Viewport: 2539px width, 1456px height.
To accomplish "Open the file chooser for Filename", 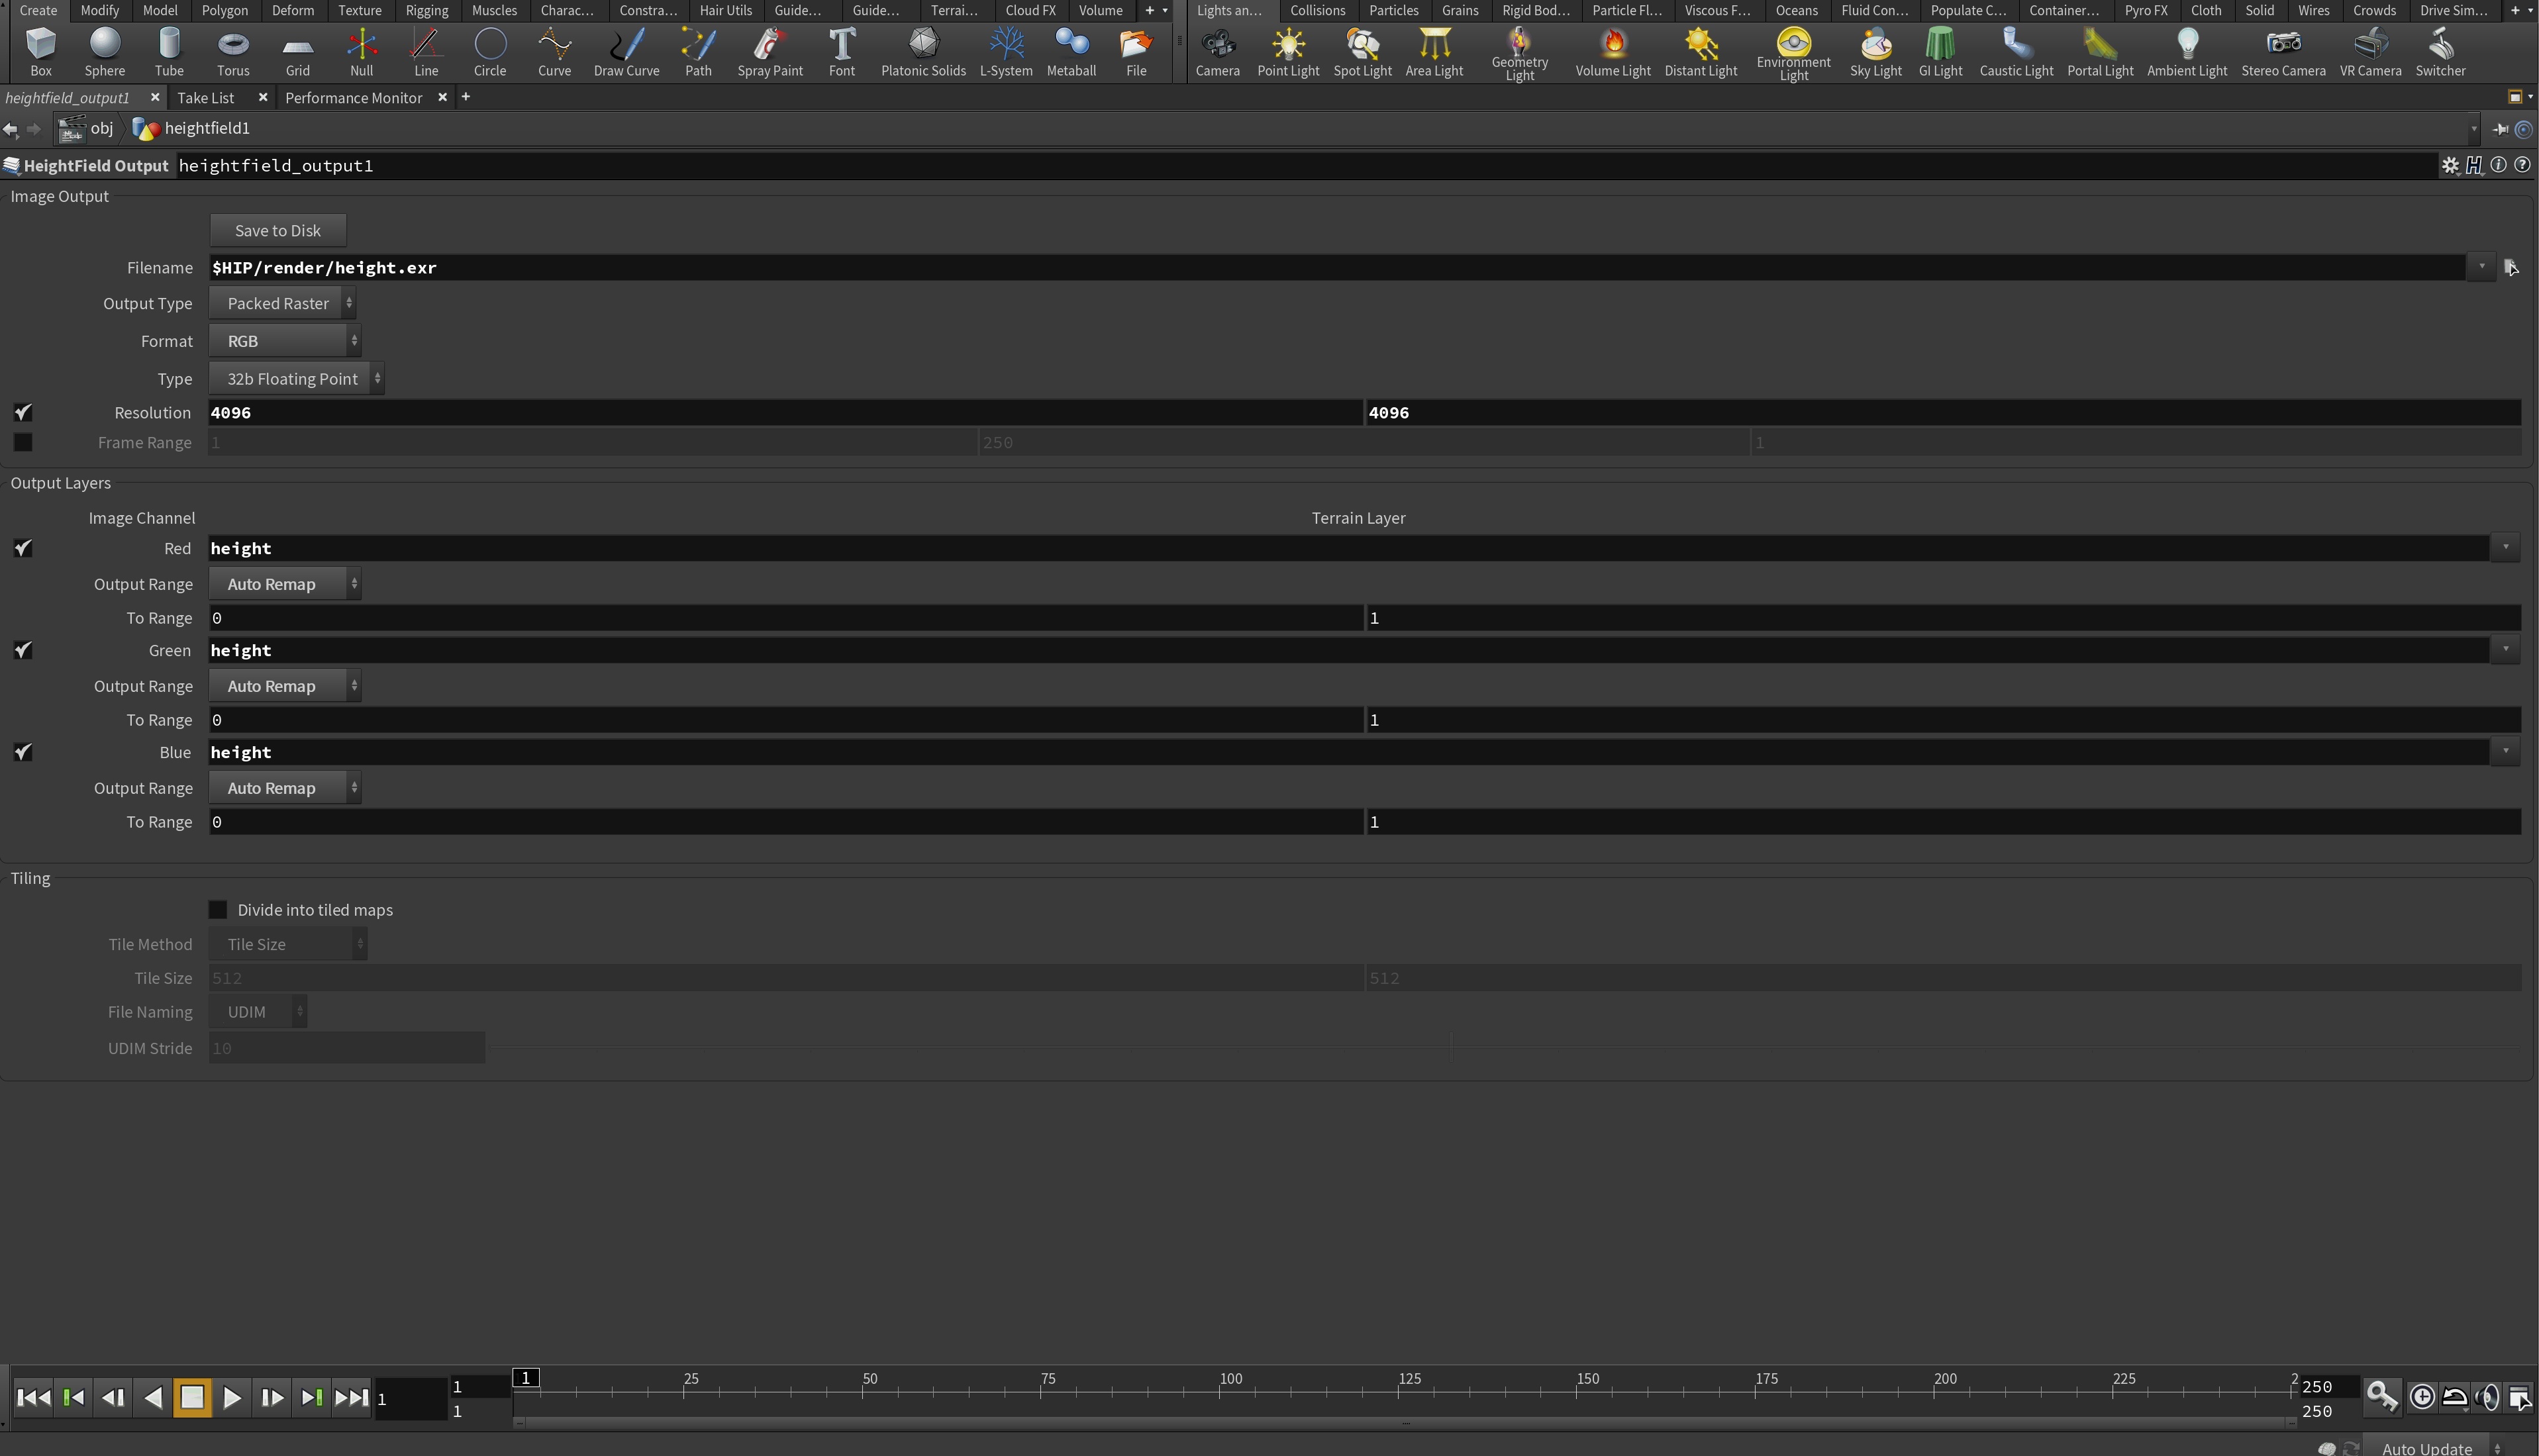I will [2510, 267].
